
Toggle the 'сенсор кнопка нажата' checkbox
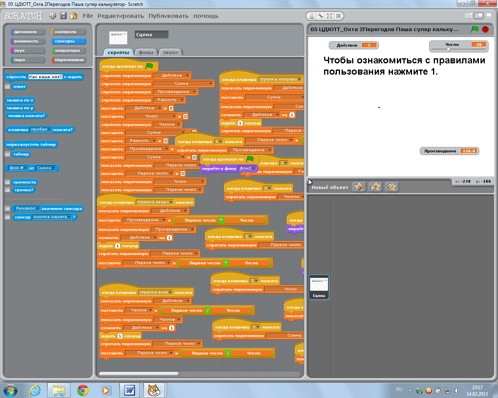[x=7, y=217]
